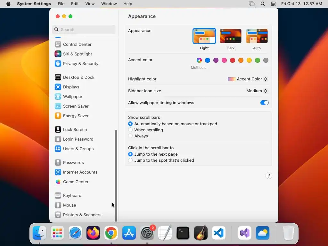328x246 pixels.
Task: Click the help question mark button
Action: pos(269,176)
